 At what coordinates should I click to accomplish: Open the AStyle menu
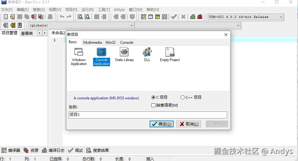119,9
